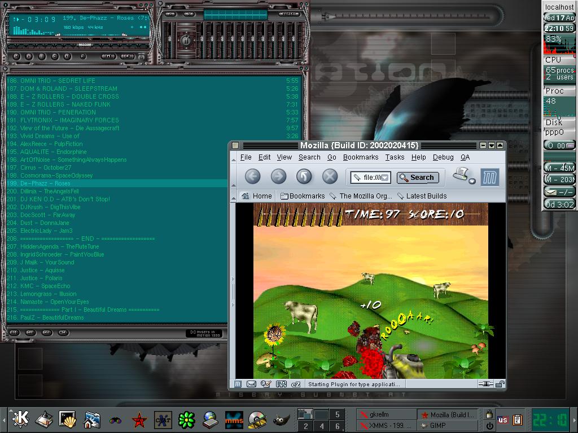Open the Tasks menu in Mozilla

395,157
